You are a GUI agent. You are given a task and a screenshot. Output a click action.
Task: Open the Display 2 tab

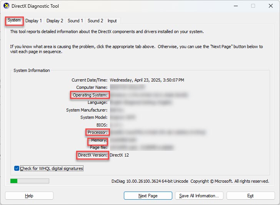[x=55, y=21]
